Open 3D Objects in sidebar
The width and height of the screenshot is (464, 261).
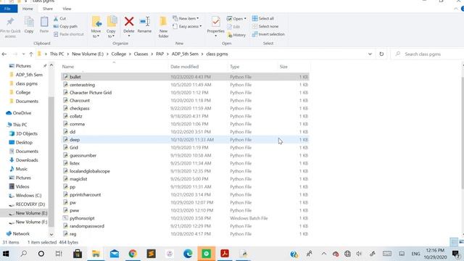coord(23,133)
